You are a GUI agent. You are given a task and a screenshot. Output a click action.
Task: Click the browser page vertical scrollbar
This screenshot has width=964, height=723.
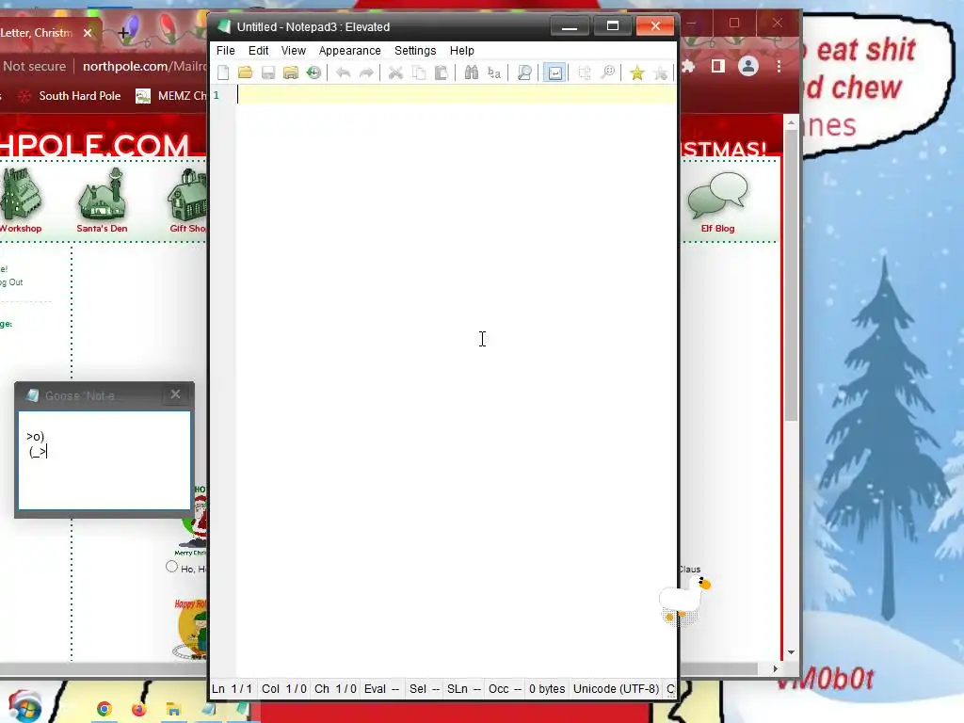pos(791,274)
